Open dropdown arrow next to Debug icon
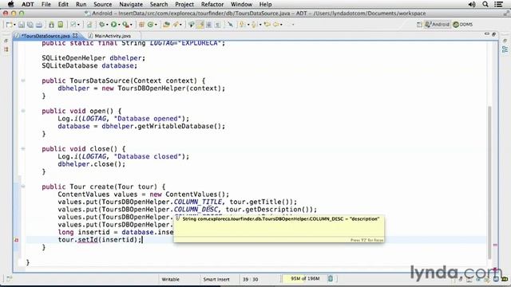This screenshot has height=287, width=511. pos(107,25)
